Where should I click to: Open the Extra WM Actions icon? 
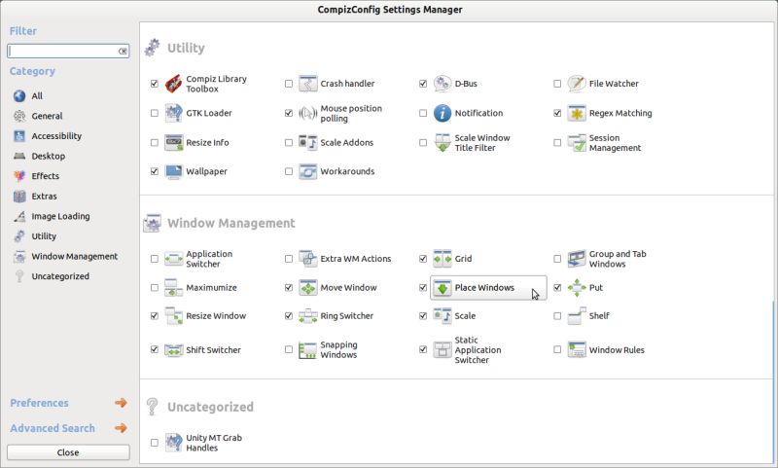click(307, 259)
